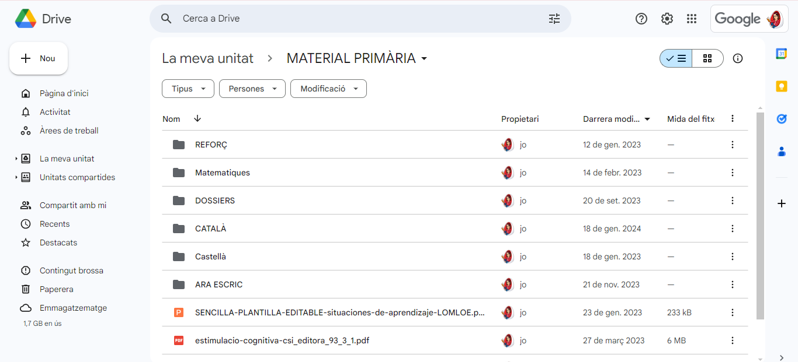Switch to grid view layout
Image resolution: width=798 pixels, height=362 pixels.
pos(707,58)
